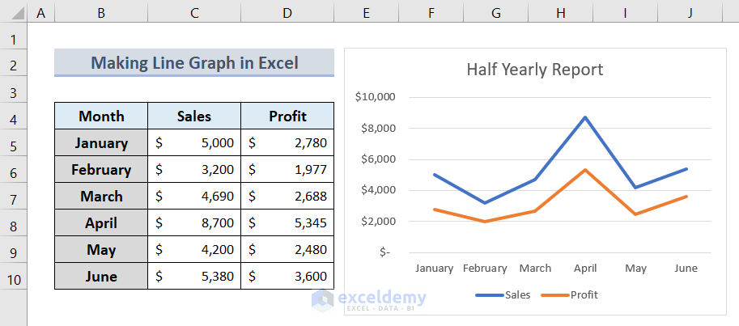The image size is (739, 326).
Task: Select the 4,690 sales cell
Action: point(194,196)
